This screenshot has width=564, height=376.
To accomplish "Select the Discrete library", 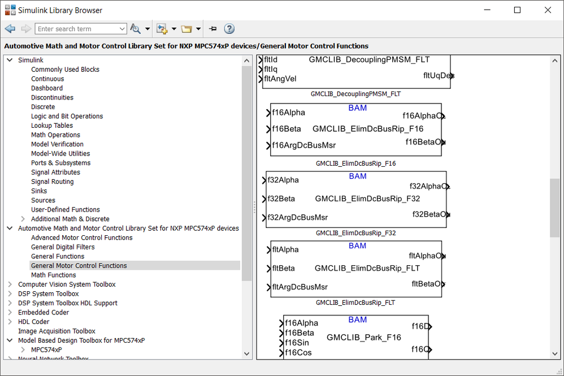I will 43,107.
